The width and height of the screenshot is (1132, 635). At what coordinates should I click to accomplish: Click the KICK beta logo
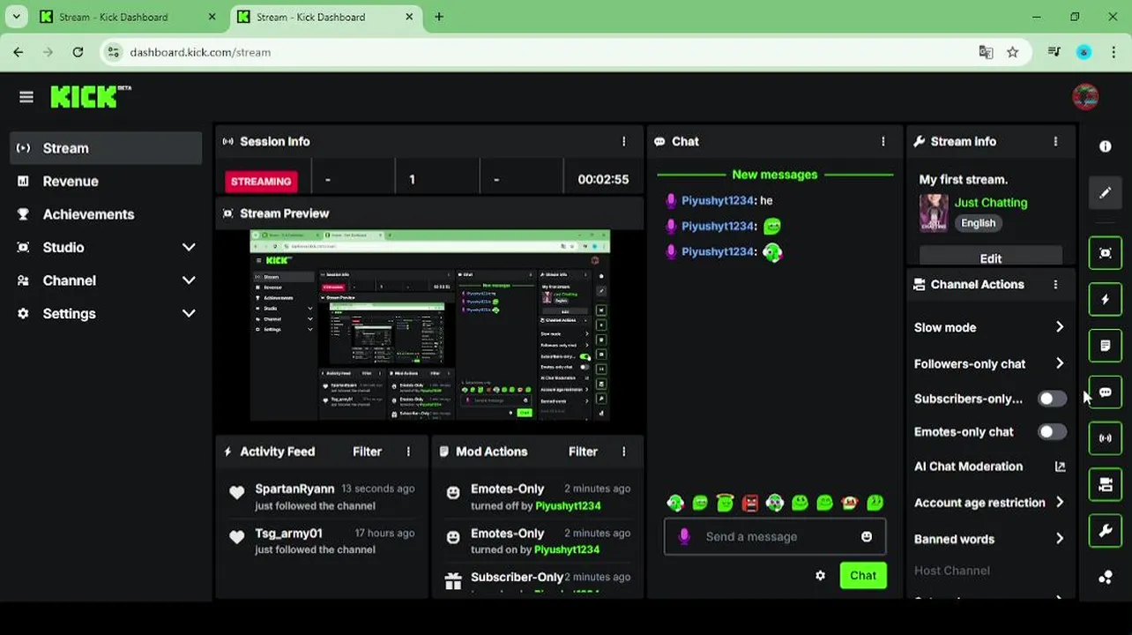91,96
